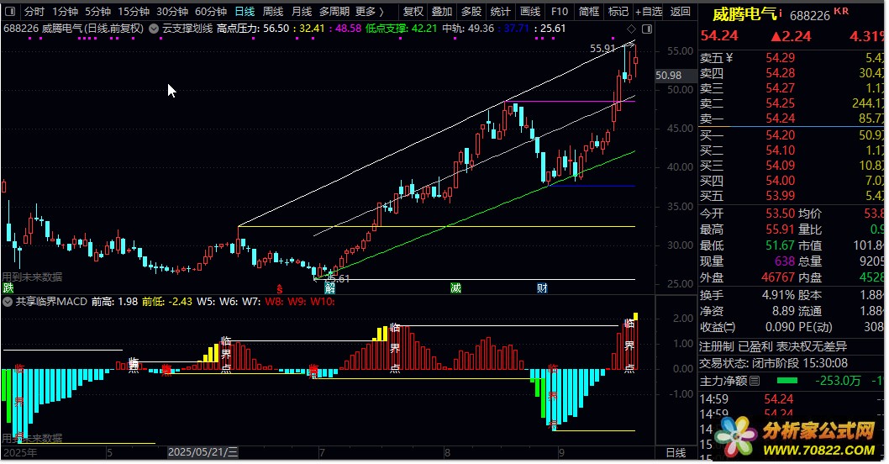
Task: Open 主力净额 detail list icon
Action: pyautogui.click(x=755, y=381)
